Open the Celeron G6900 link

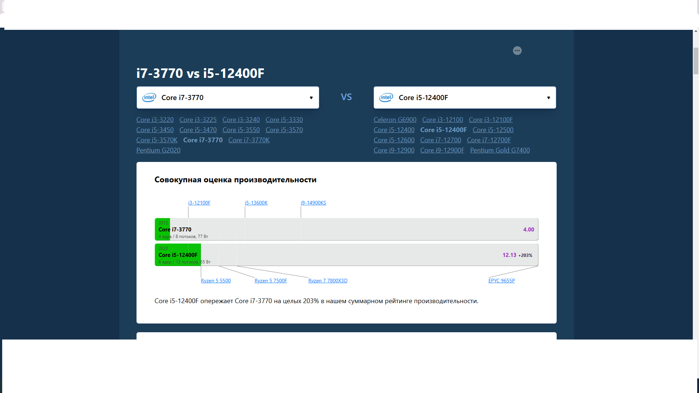point(395,120)
